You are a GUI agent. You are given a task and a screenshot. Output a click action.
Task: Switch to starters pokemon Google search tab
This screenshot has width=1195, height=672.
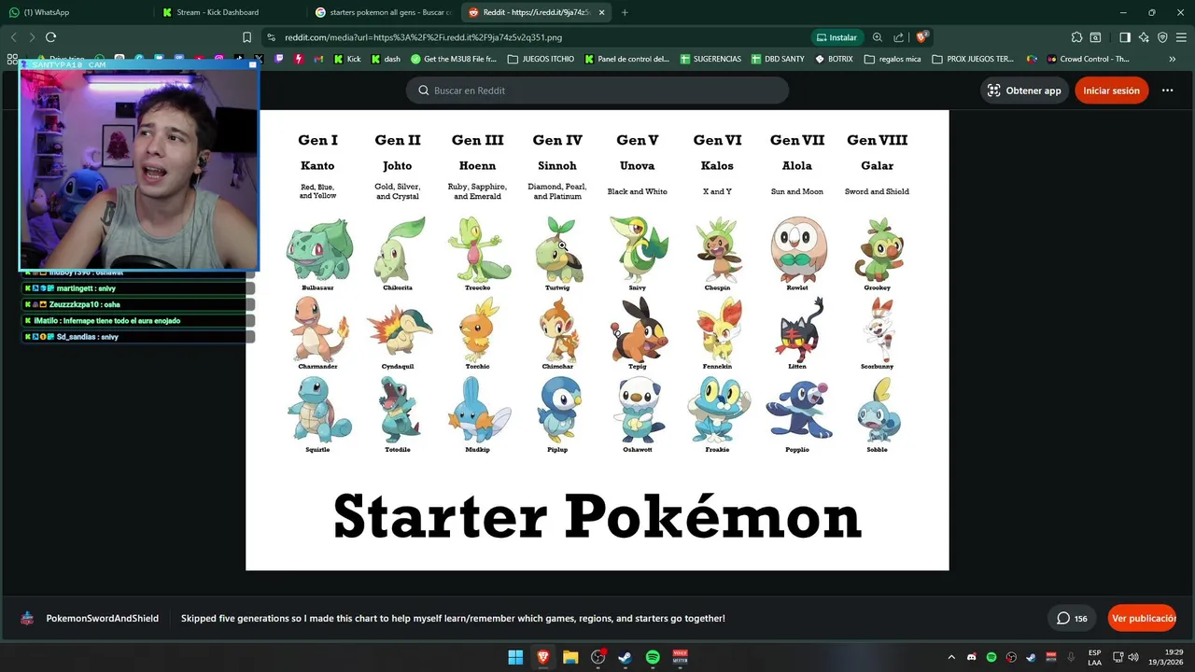pos(383,12)
